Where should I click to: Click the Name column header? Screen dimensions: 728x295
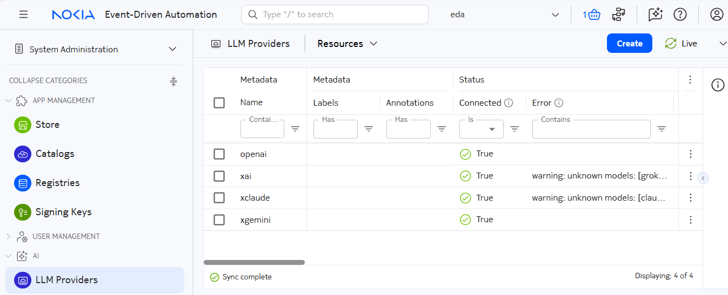click(251, 102)
